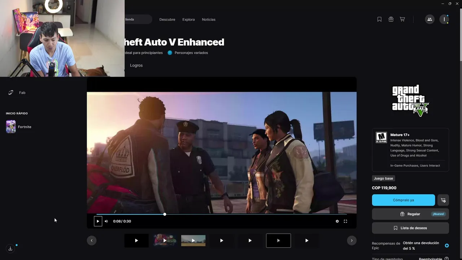Viewport: 462px width, 260px height.
Task: Click the ESRB Mature rating badge
Action: pyautogui.click(x=381, y=137)
